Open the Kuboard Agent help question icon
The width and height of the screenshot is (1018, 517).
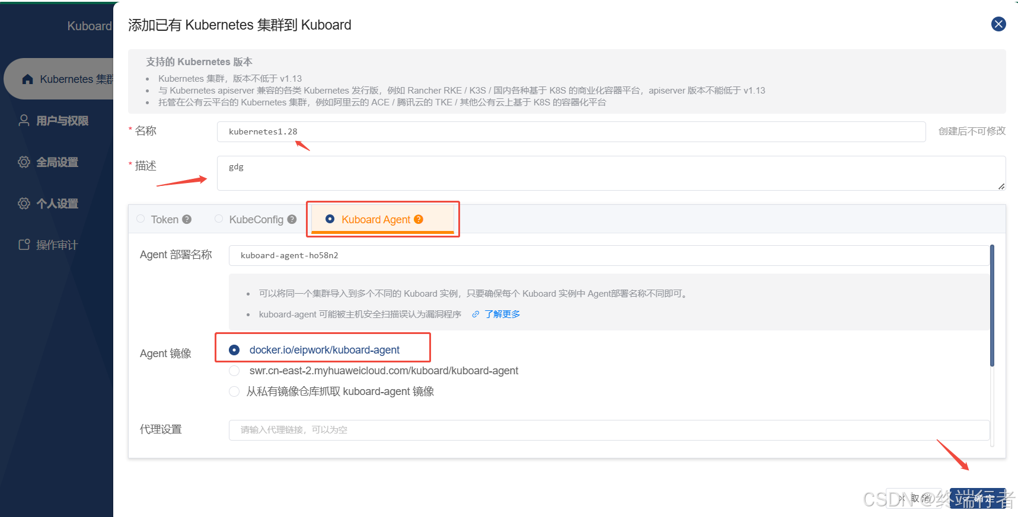pyautogui.click(x=419, y=220)
